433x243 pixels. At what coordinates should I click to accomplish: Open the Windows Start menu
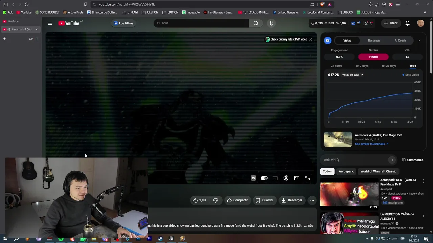pyautogui.click(x=5, y=239)
